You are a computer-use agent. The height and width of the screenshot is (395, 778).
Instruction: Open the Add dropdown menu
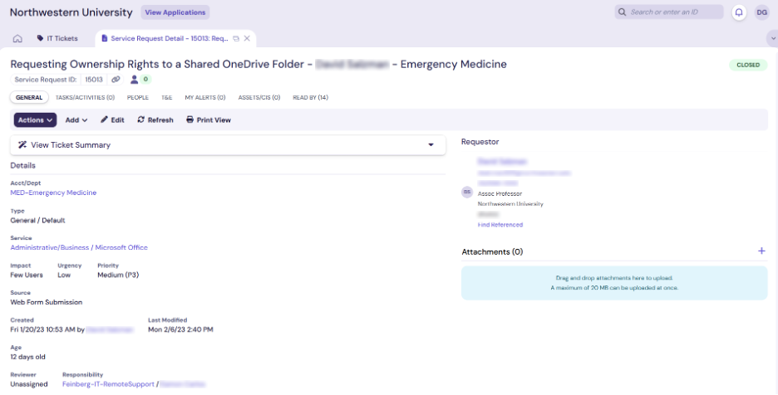pyautogui.click(x=76, y=120)
